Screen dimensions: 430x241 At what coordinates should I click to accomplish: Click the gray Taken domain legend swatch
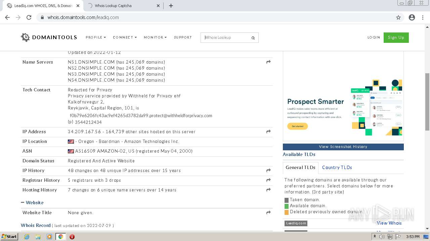tap(287, 200)
